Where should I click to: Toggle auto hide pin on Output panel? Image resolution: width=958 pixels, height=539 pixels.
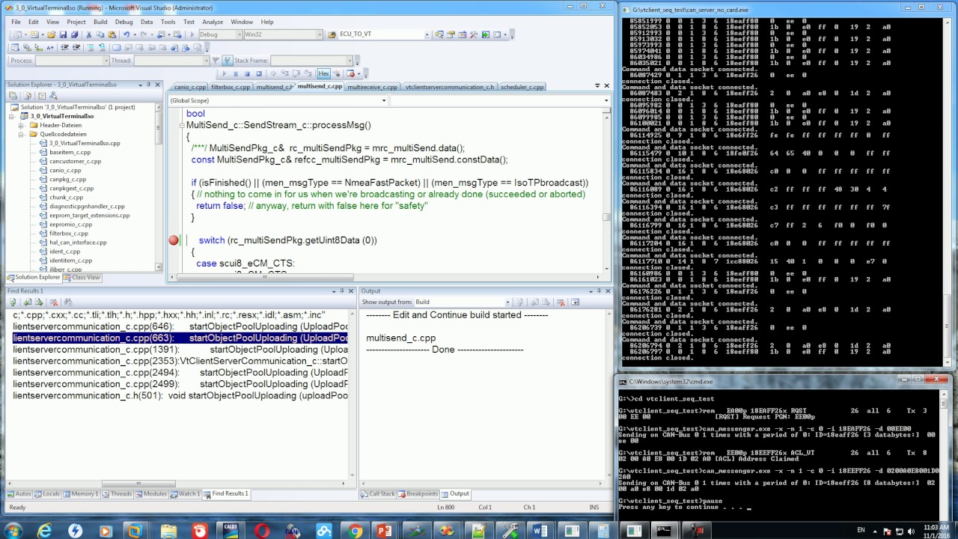598,291
